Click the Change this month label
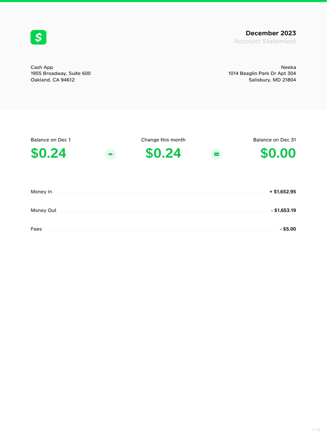327x436 pixels. pyautogui.click(x=163, y=140)
